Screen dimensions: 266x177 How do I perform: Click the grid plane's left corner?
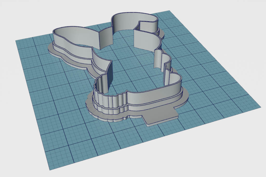pos(16,41)
